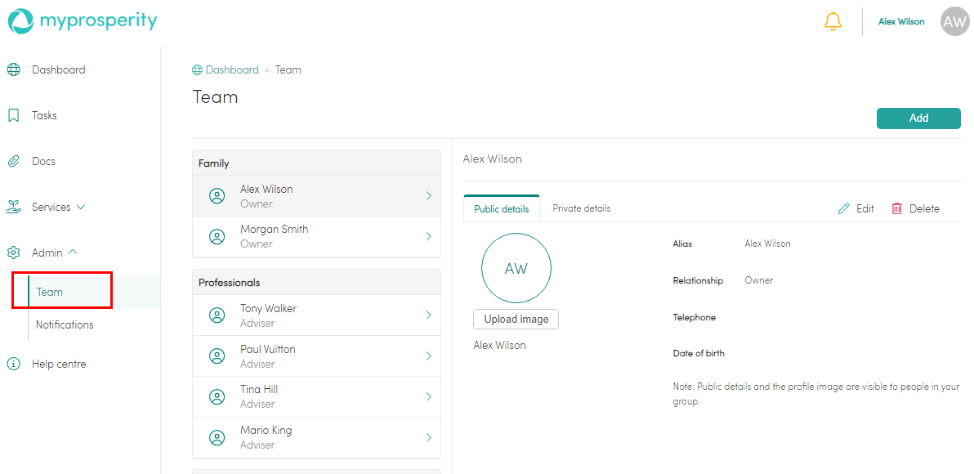974x474 pixels.
Task: Click the AW user avatar at top right
Action: [954, 22]
